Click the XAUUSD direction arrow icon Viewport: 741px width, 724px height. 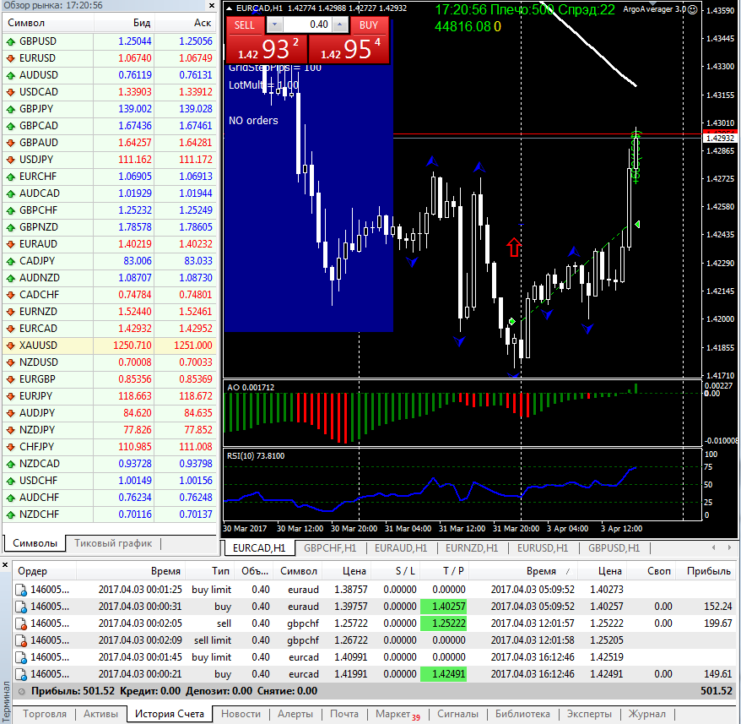(10, 346)
